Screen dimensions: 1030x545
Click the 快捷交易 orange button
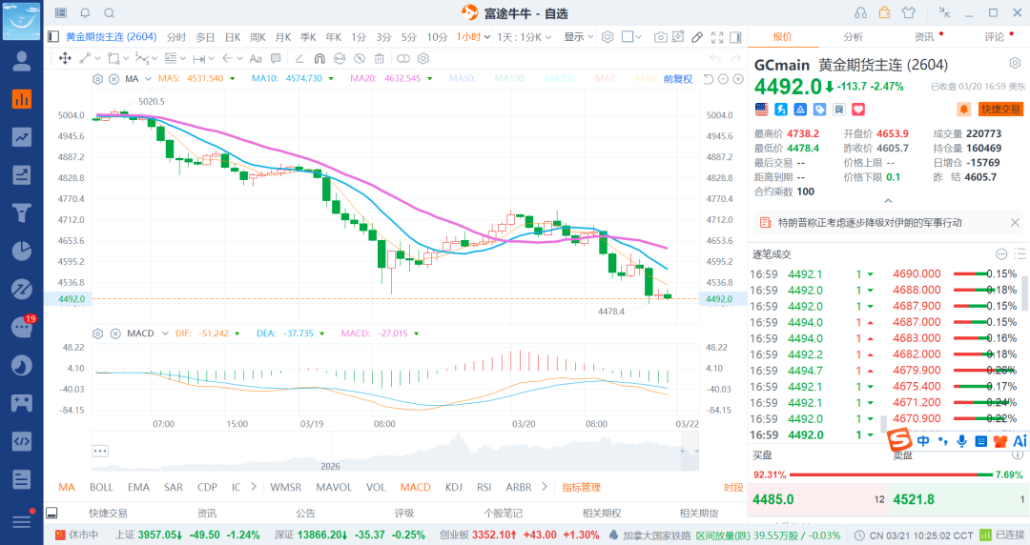click(1000, 109)
